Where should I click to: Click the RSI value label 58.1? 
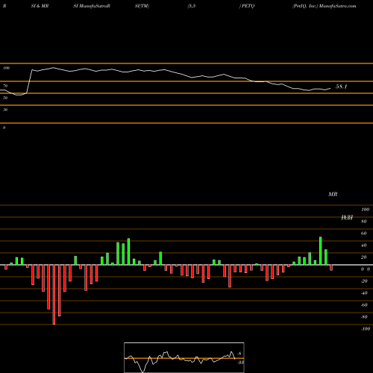click(x=341, y=87)
